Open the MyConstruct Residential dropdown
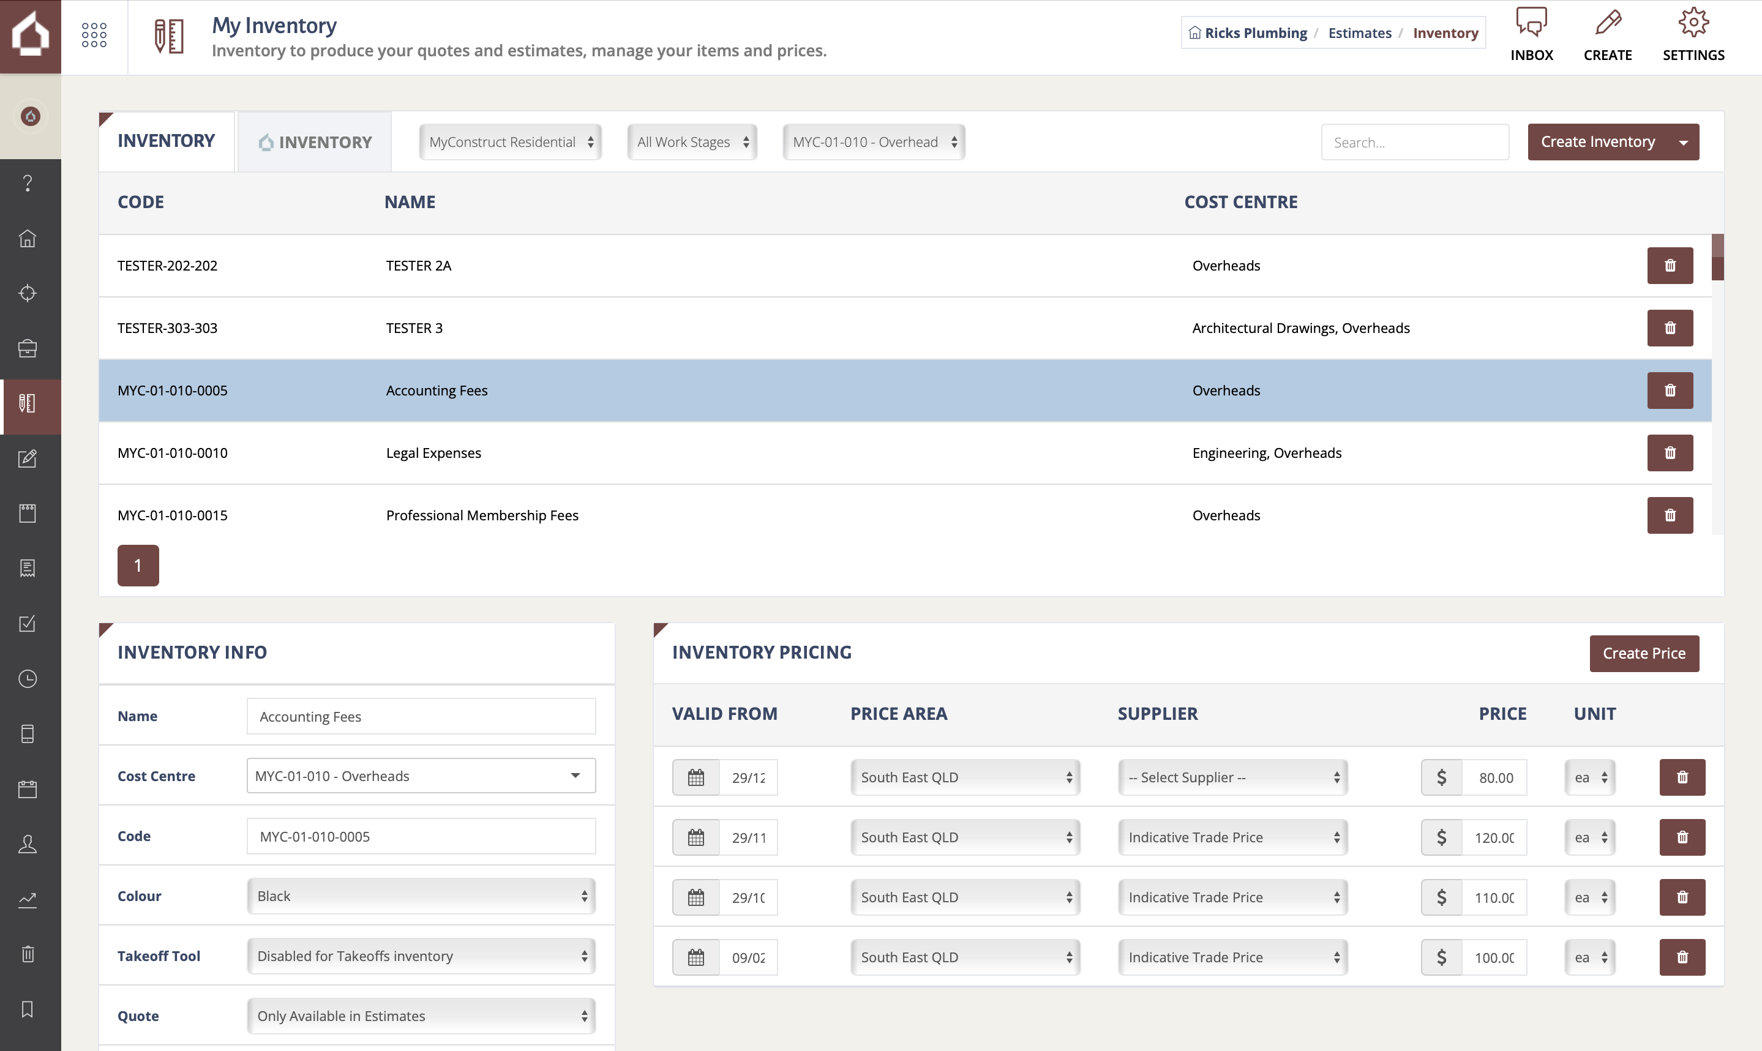 point(510,143)
